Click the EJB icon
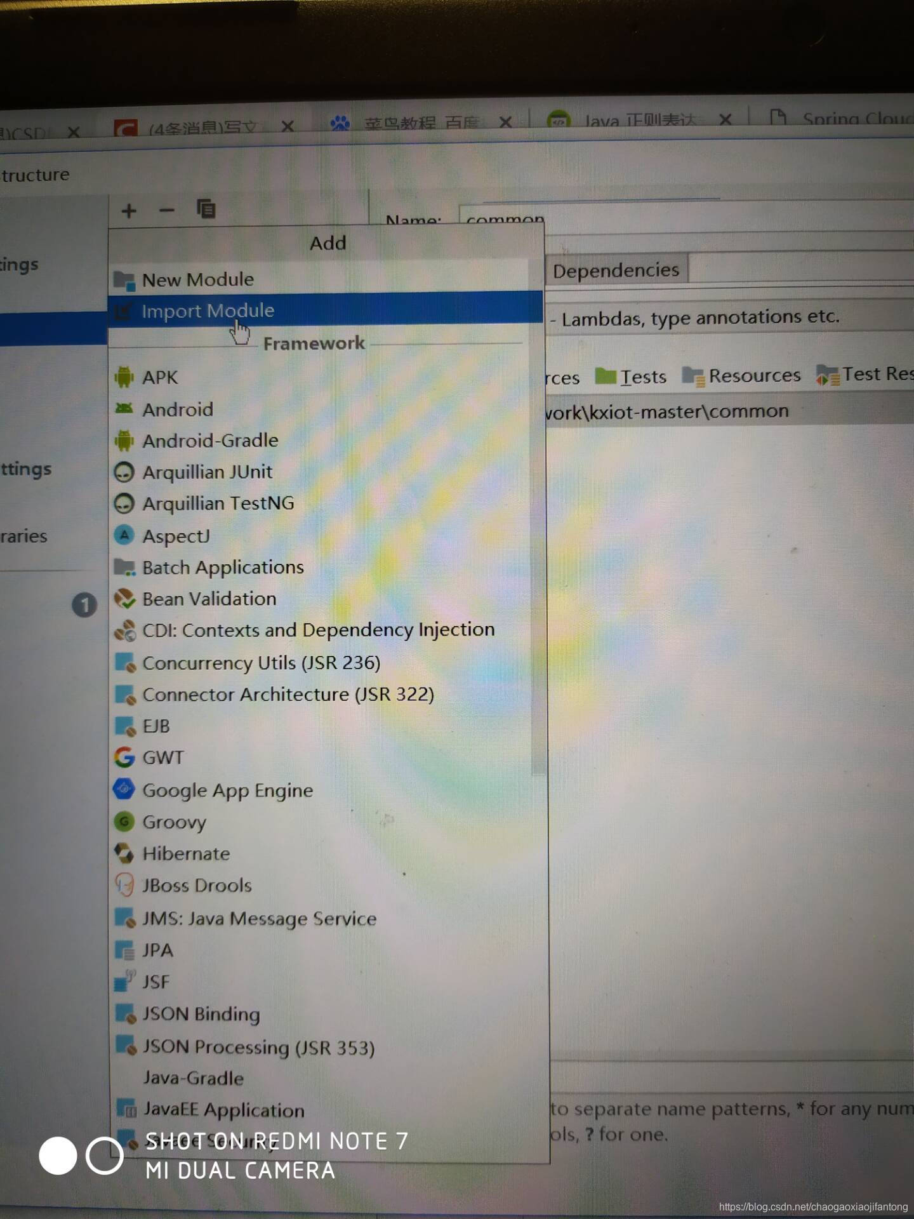Viewport: 914px width, 1219px height. 125,726
